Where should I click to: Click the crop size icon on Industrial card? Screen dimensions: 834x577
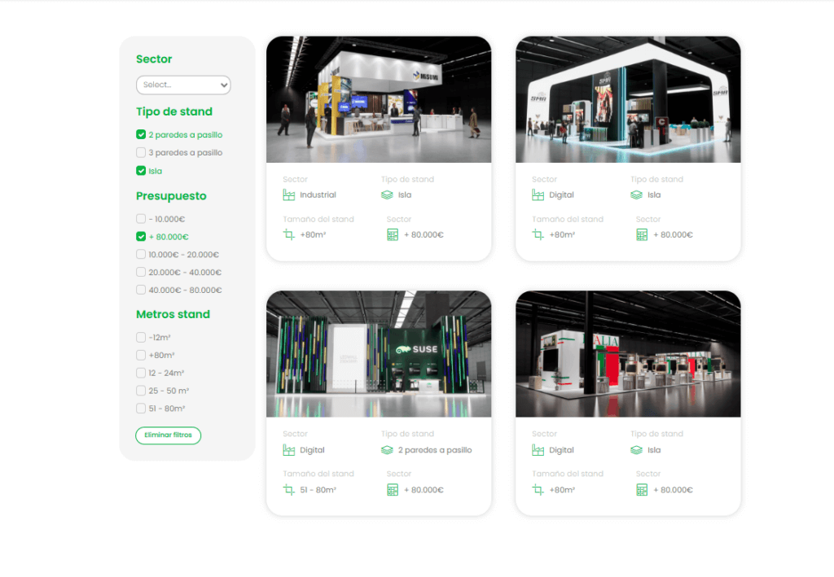click(x=288, y=235)
